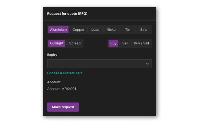Enable the Outright trade type
Screen dimensions: 199x123
[x=57, y=43]
